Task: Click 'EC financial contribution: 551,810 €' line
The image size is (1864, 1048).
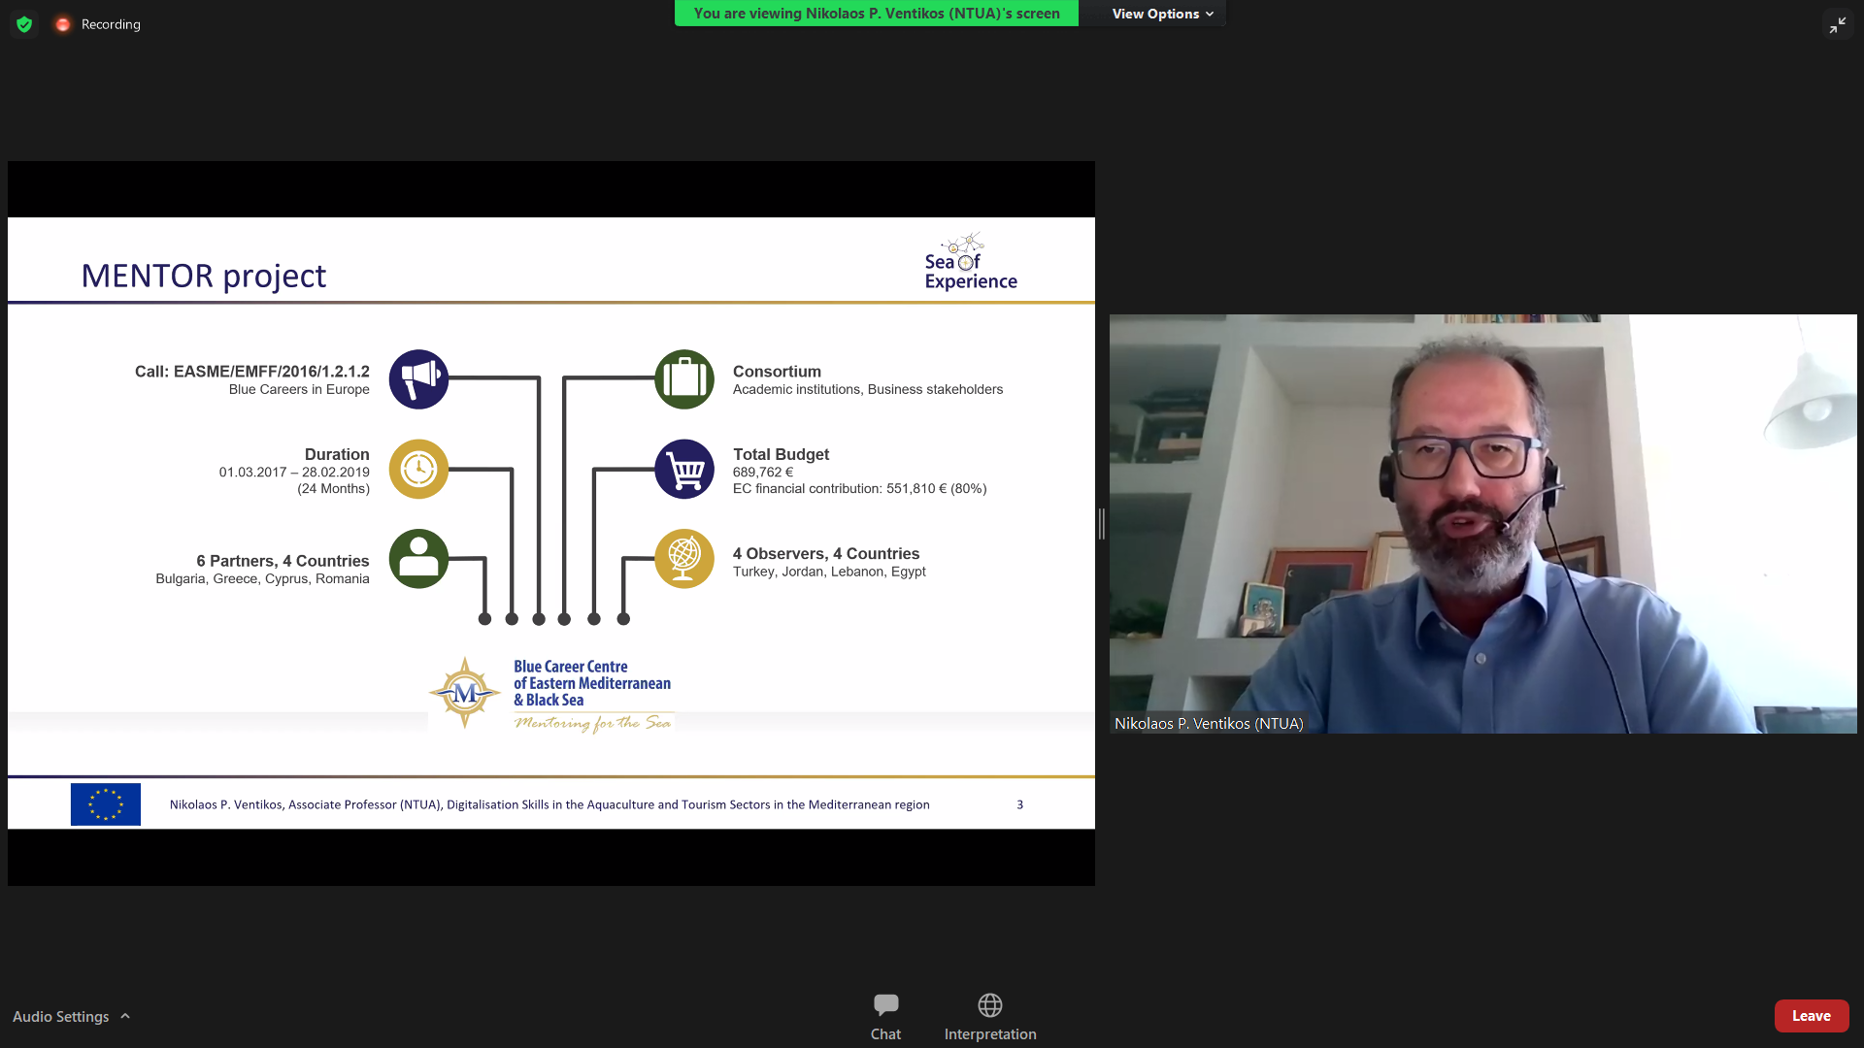Action: coord(859,488)
